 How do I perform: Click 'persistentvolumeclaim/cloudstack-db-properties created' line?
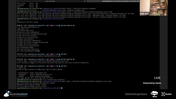[35, 83]
